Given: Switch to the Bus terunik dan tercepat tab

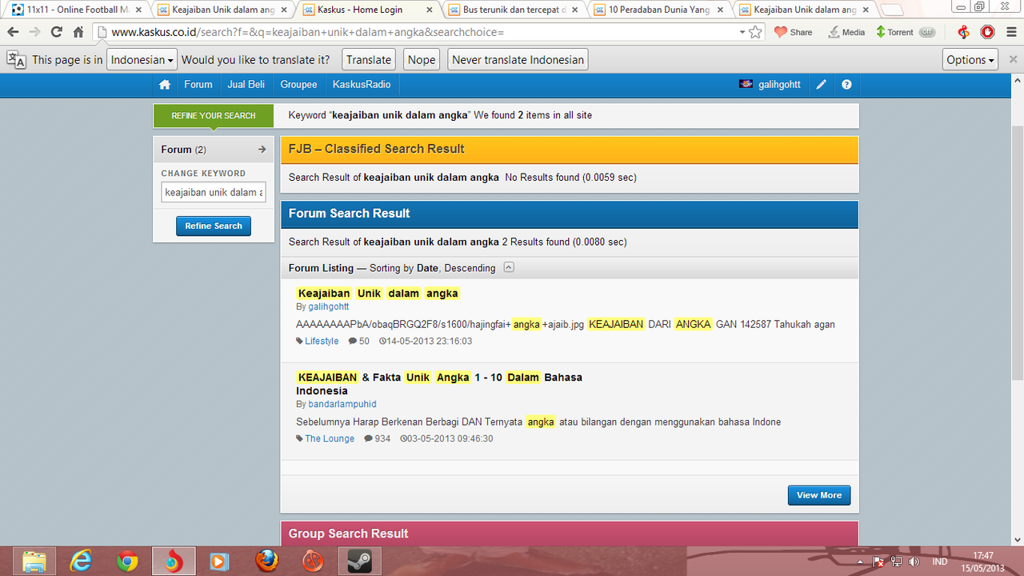Looking at the screenshot, I should [x=512, y=10].
